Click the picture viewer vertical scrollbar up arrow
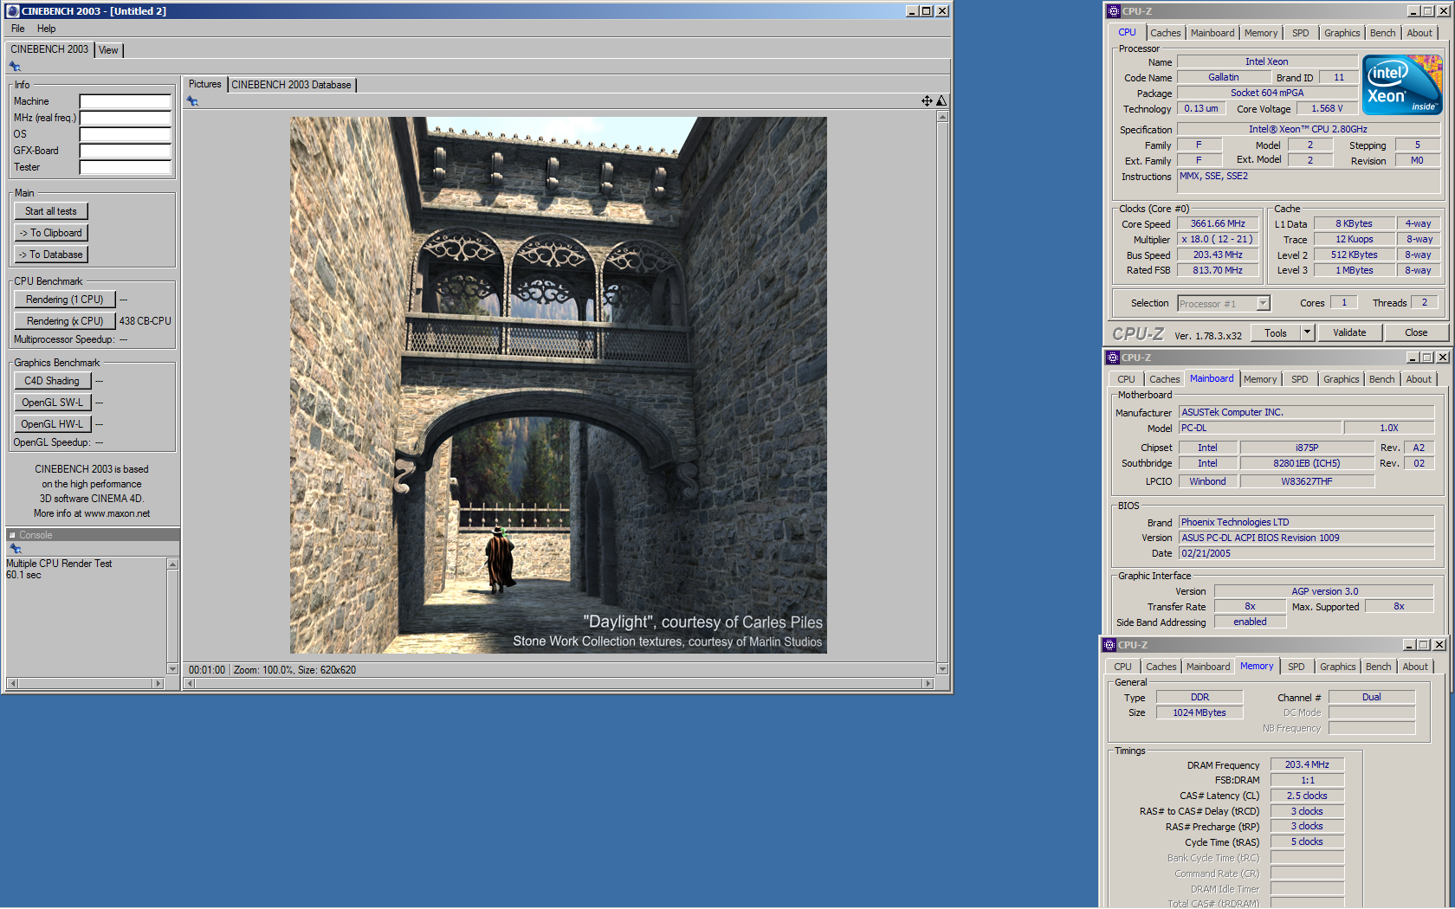Image resolution: width=1455 pixels, height=909 pixels. (x=942, y=117)
